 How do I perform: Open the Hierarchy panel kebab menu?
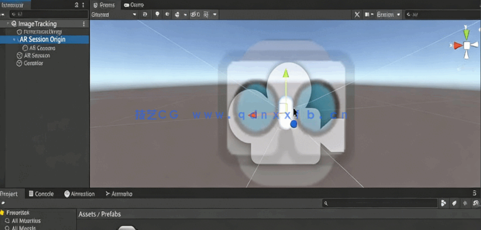click(x=83, y=5)
